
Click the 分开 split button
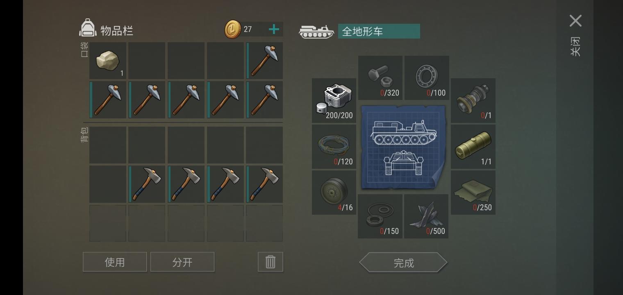[x=182, y=262]
